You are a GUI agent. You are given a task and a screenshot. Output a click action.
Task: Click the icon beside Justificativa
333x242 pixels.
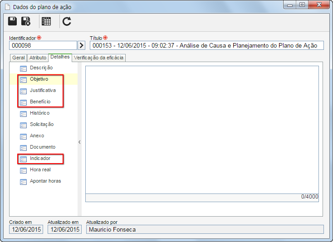click(x=23, y=91)
